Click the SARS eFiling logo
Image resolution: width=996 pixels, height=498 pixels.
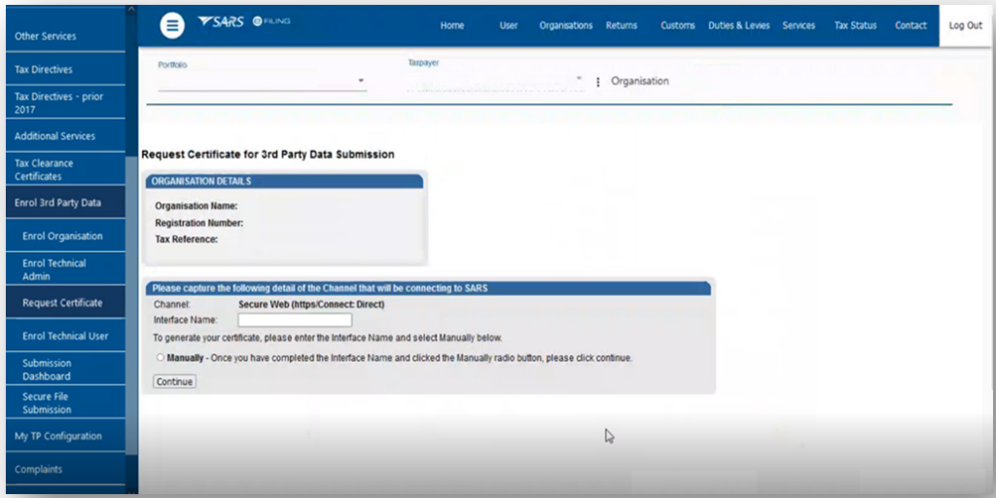click(x=244, y=21)
